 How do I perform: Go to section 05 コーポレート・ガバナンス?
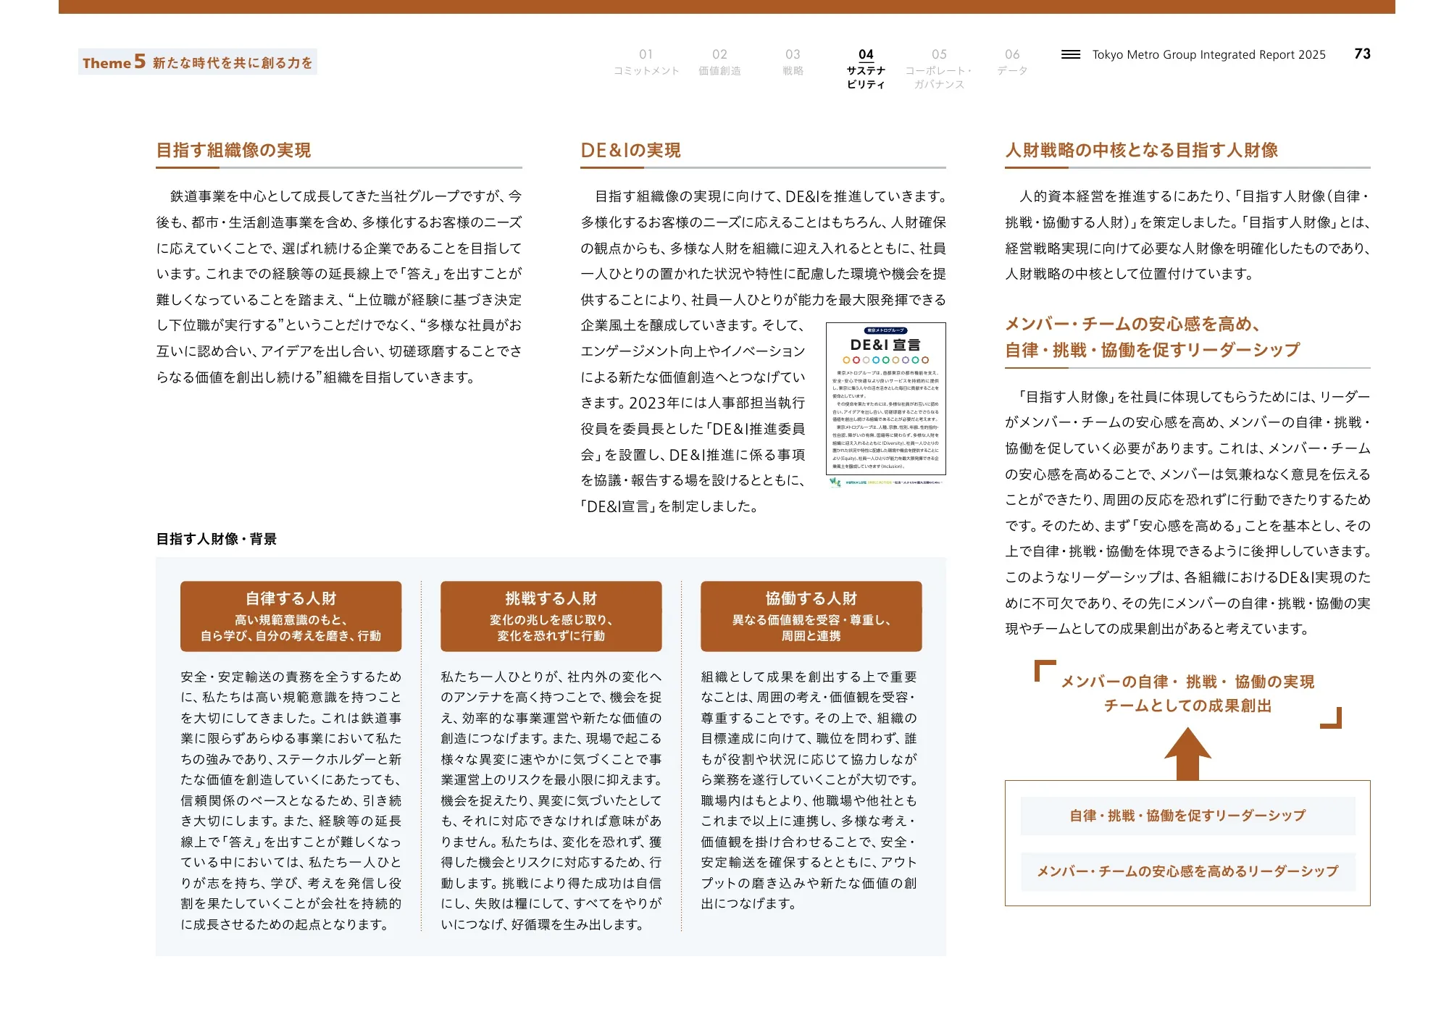pyautogui.click(x=938, y=69)
